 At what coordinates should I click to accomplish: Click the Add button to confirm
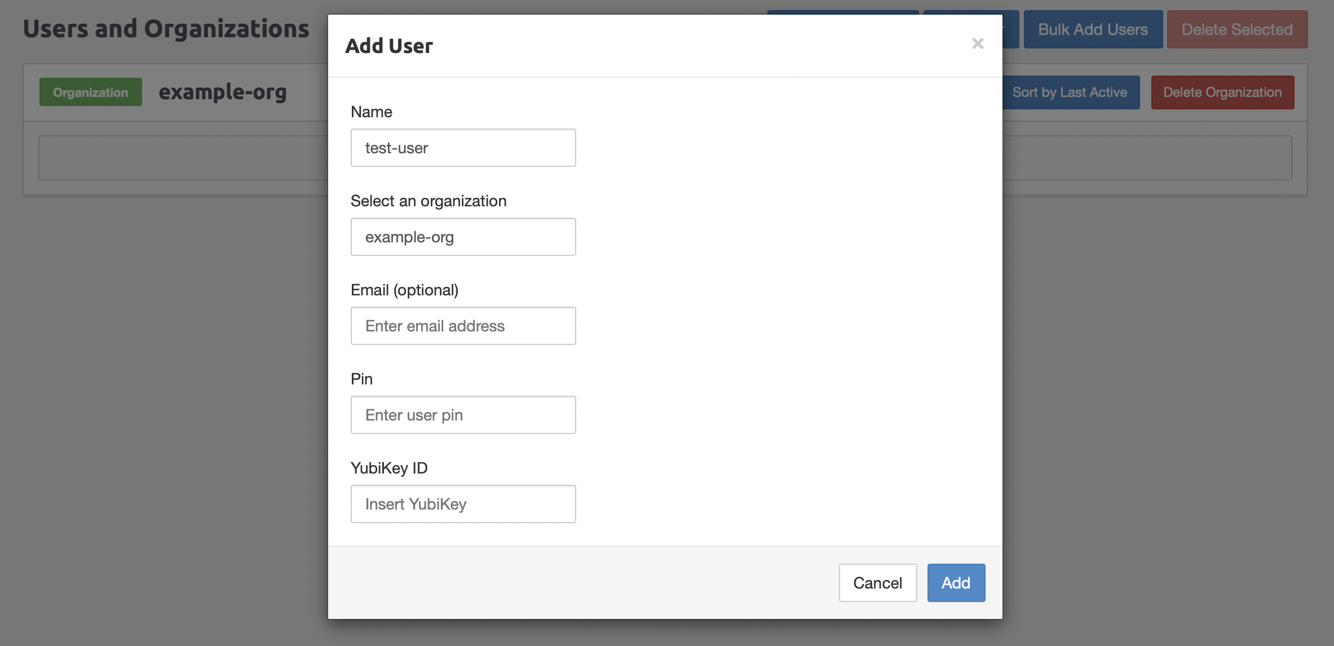956,582
